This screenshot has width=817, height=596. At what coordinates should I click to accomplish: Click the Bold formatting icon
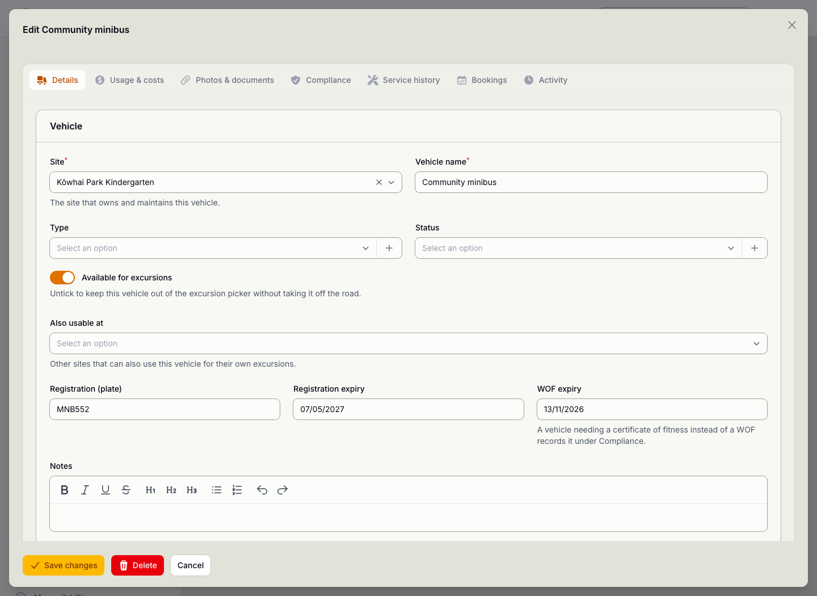coord(65,490)
